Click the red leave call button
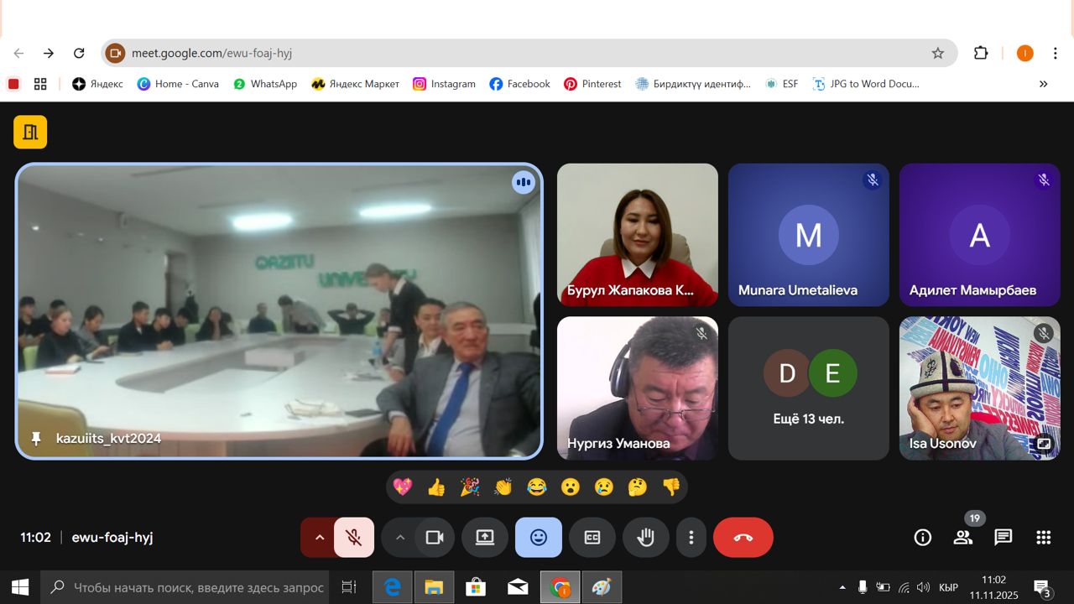Image resolution: width=1074 pixels, height=604 pixels. [743, 538]
